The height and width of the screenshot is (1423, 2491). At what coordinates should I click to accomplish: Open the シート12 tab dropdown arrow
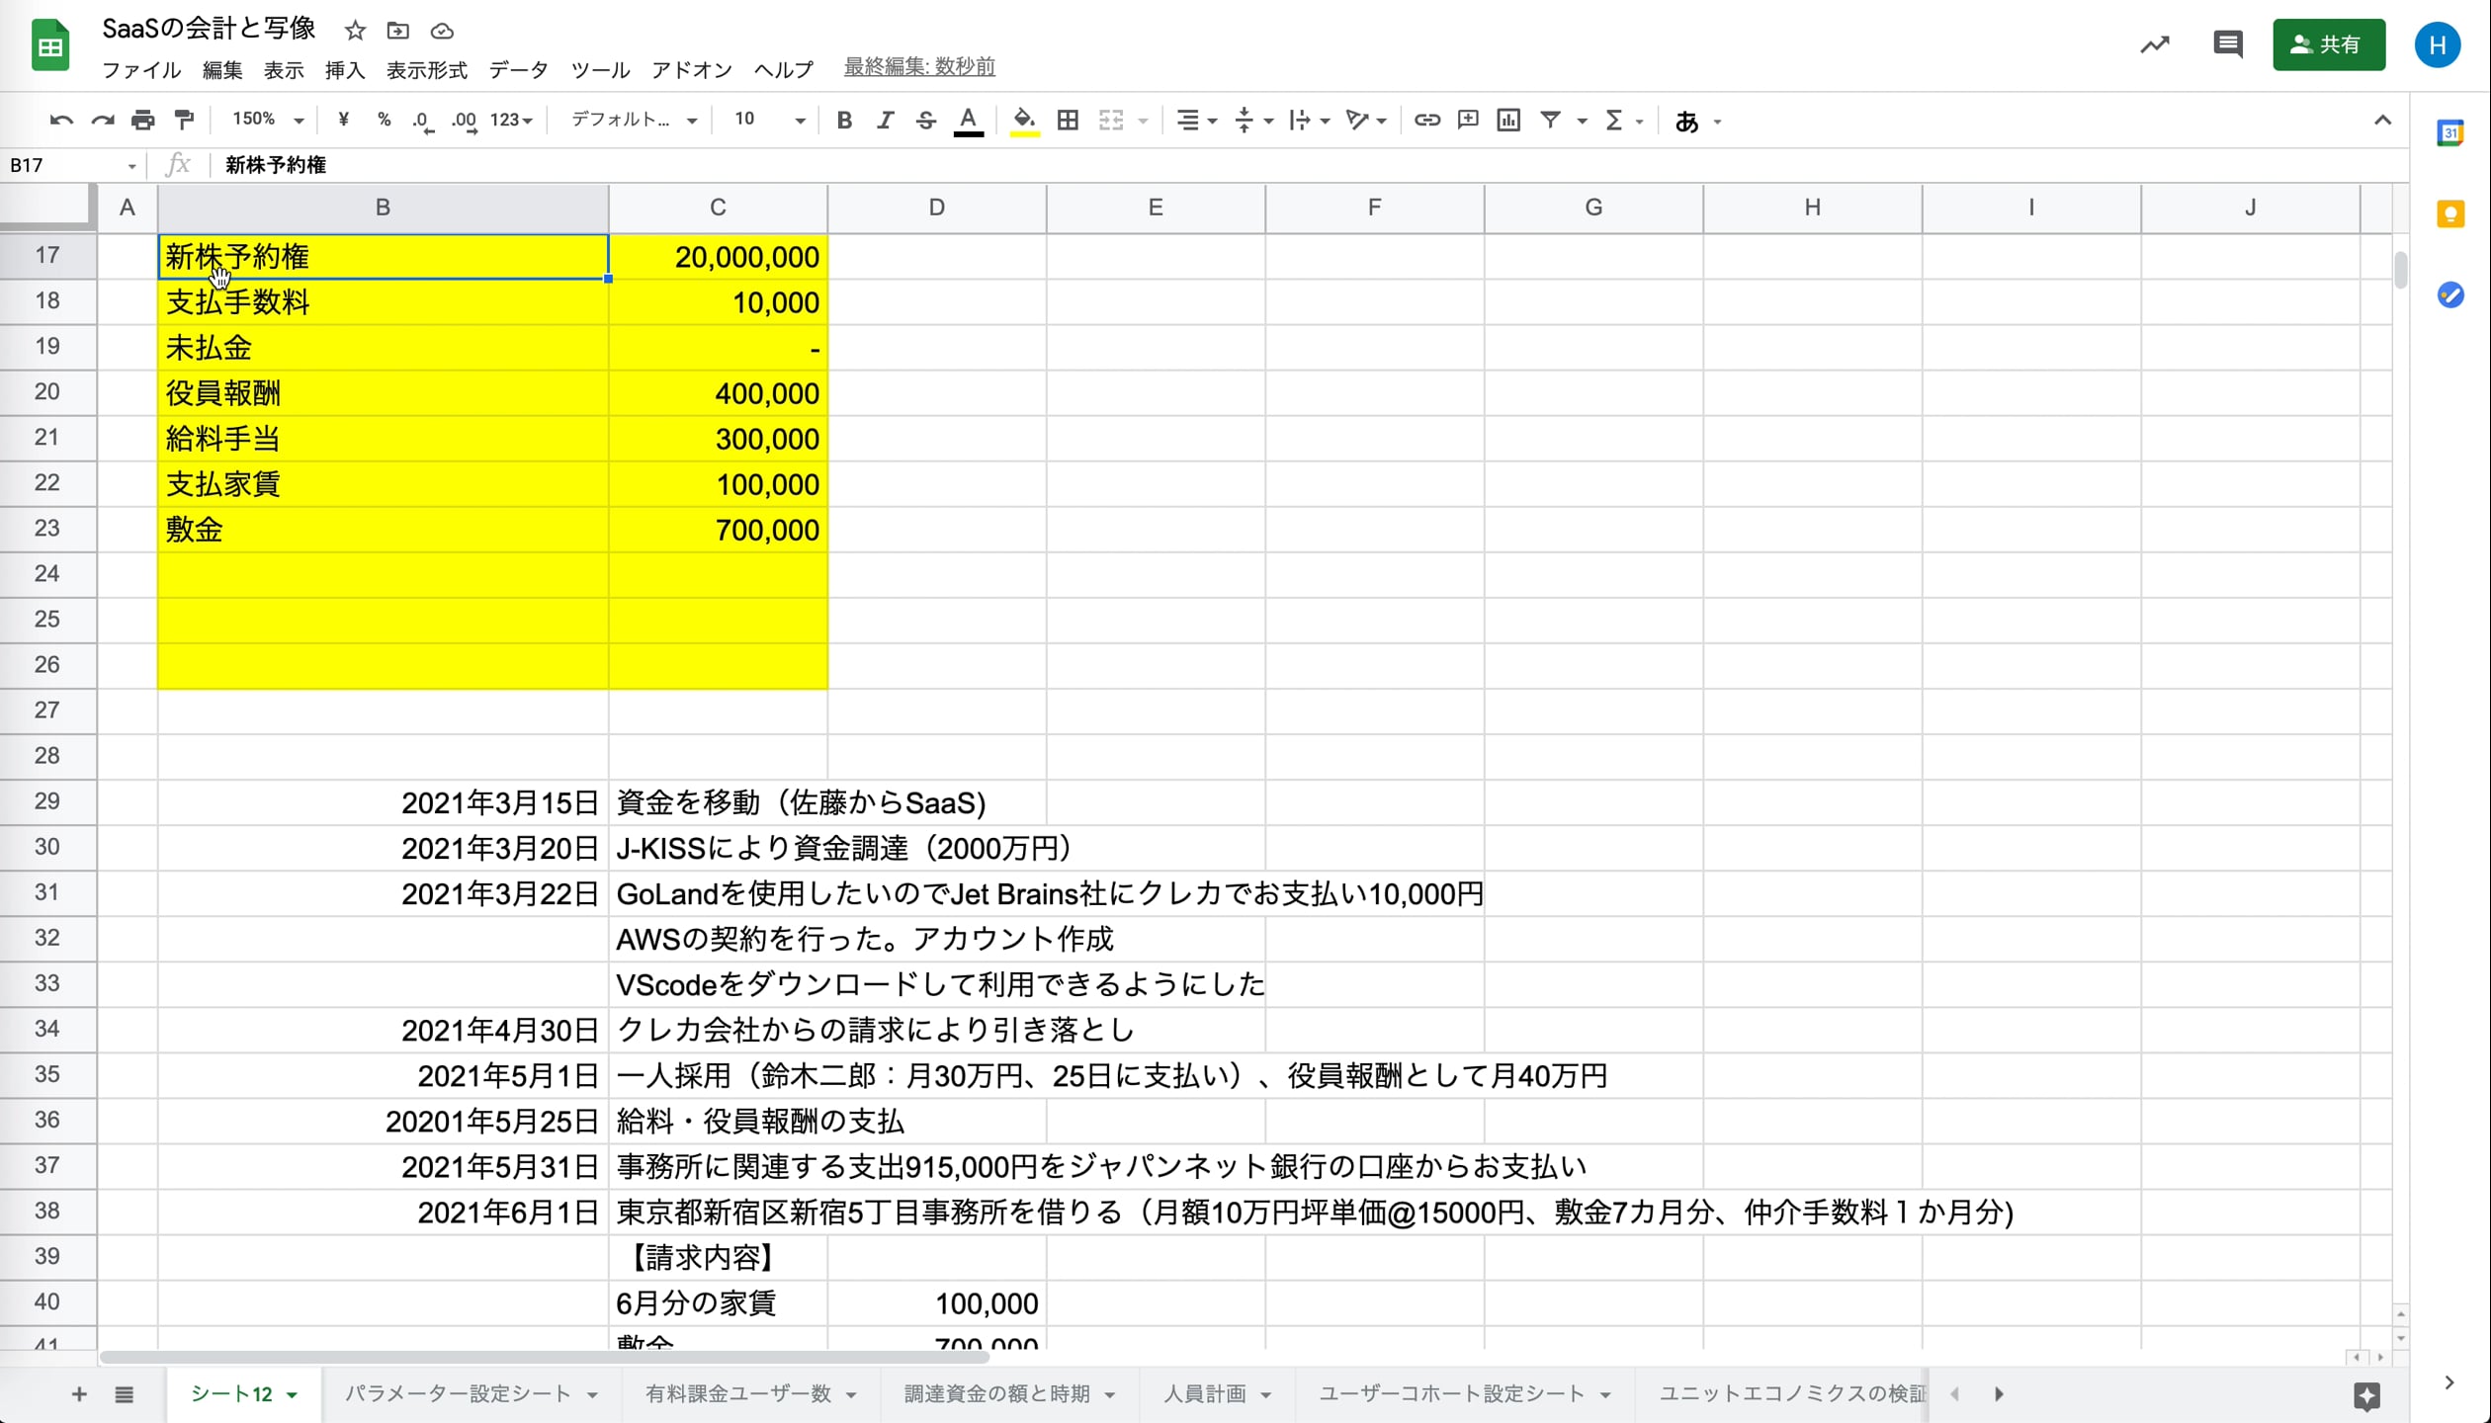click(293, 1395)
